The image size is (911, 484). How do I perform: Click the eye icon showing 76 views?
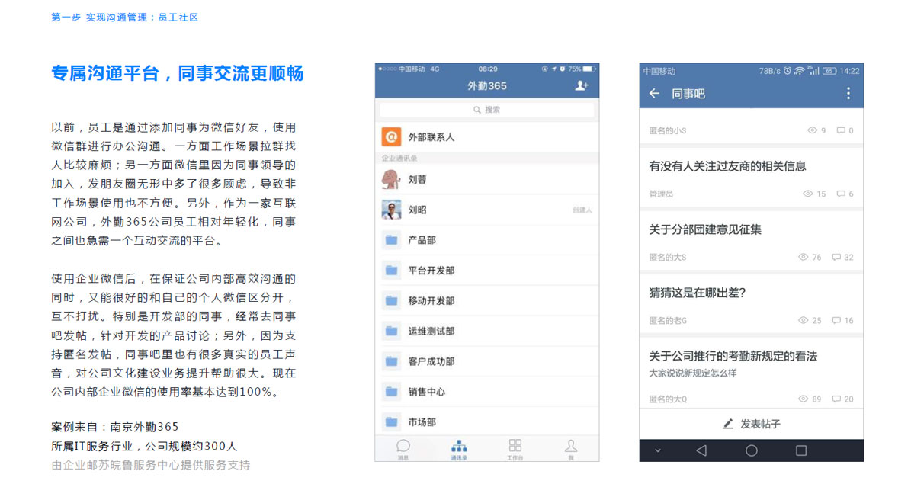pos(804,257)
